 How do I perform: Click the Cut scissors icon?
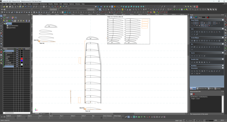point(15,7)
